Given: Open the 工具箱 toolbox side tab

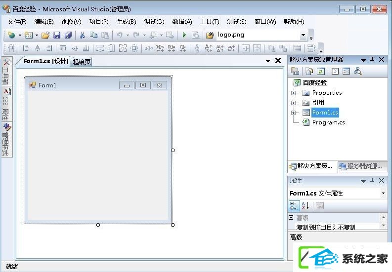Looking at the screenshot, I should click(6, 72).
